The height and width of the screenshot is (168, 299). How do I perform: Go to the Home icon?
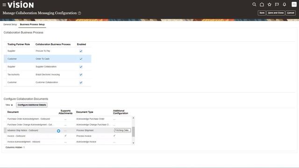click(262, 4)
